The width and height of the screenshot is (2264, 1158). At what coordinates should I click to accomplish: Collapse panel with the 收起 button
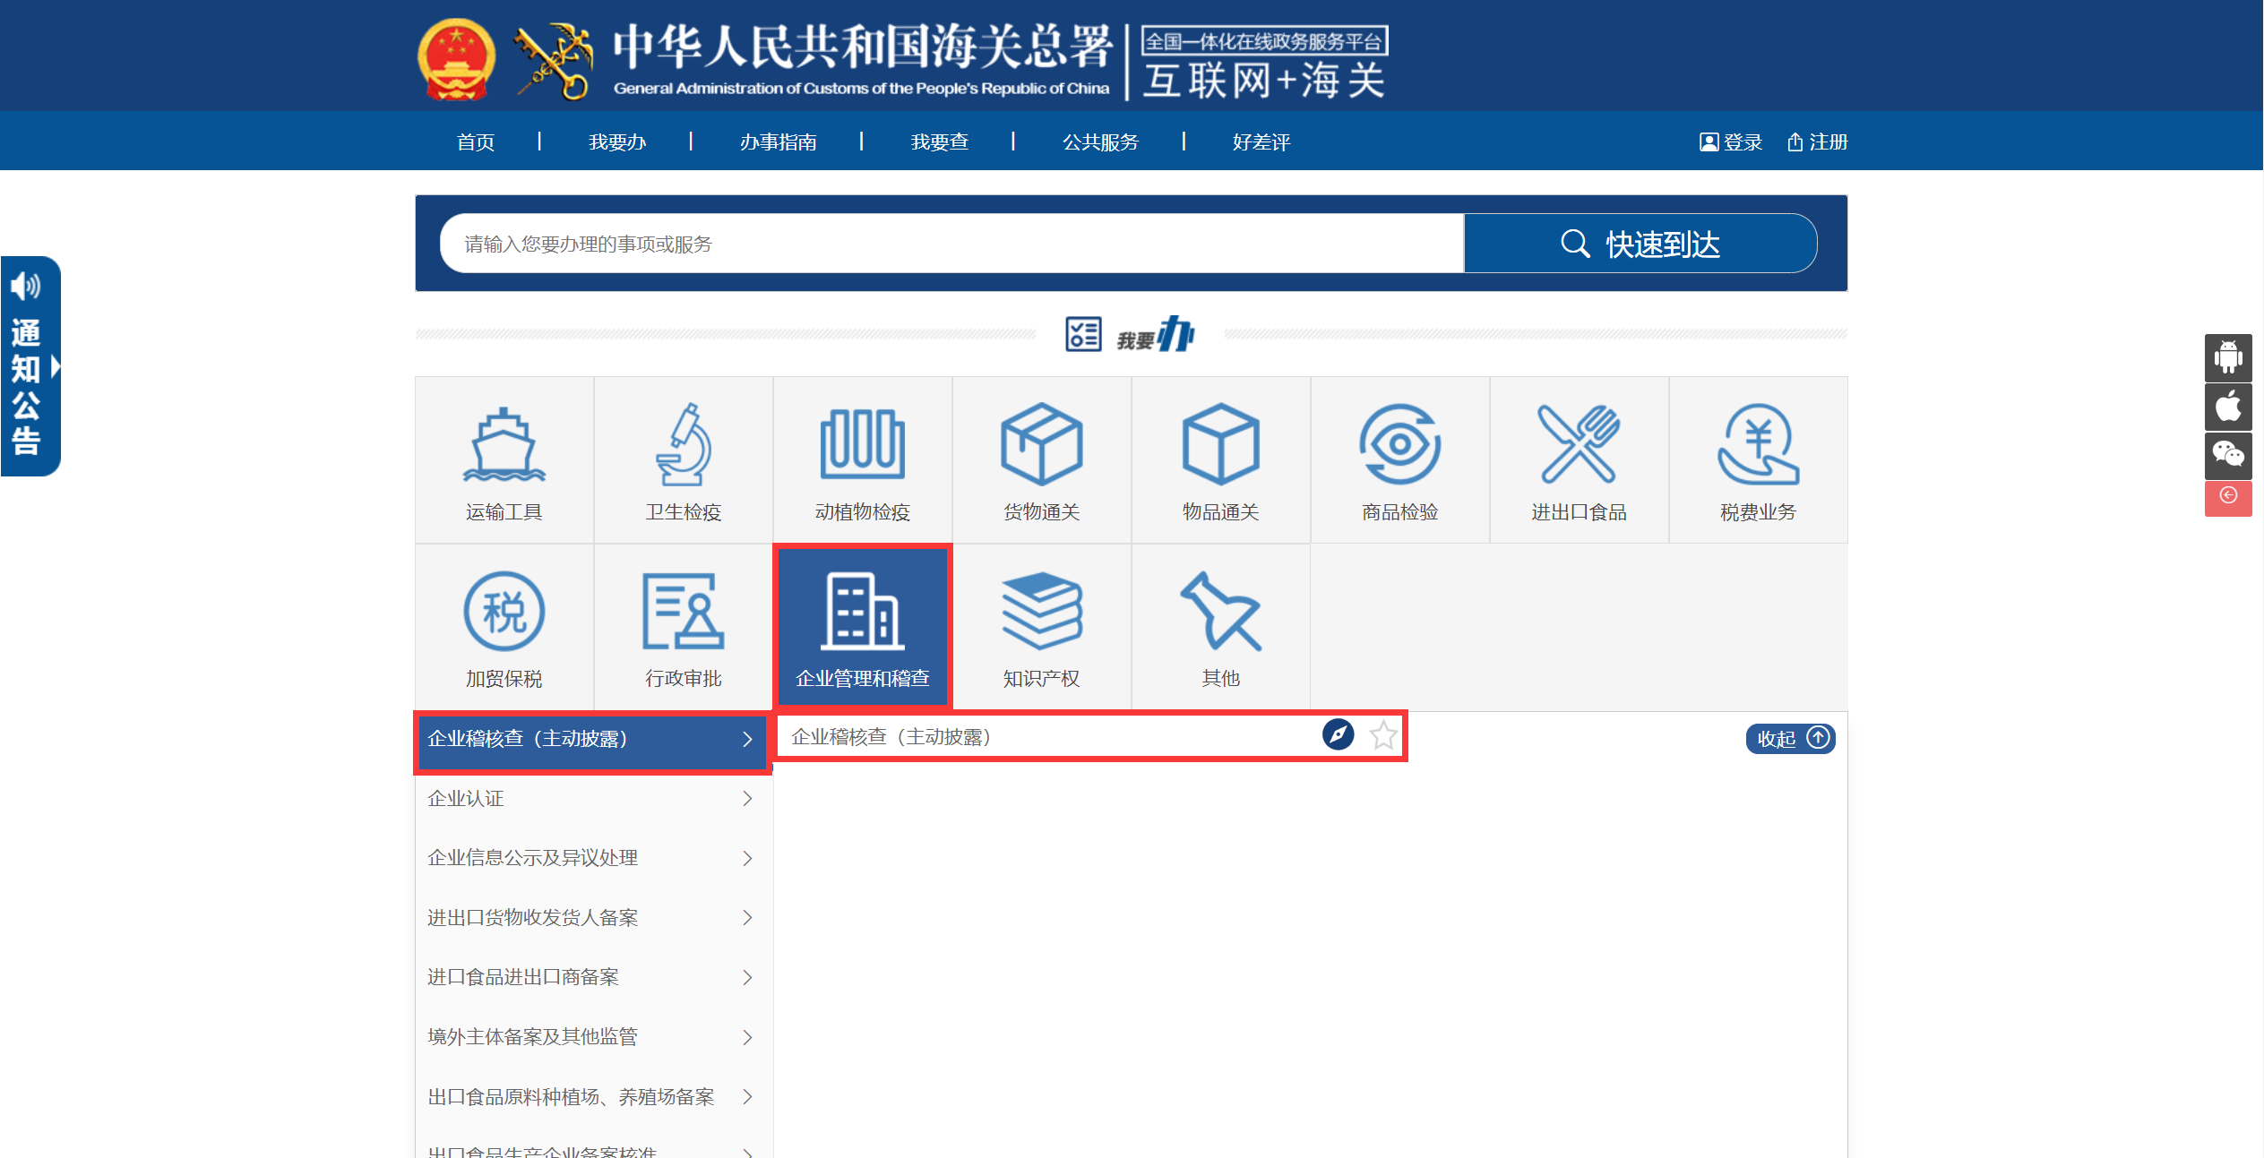pos(1789,738)
